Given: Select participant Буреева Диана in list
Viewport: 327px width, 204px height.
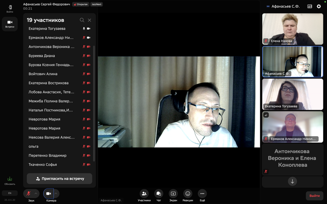Looking at the screenshot, I should 42,56.
